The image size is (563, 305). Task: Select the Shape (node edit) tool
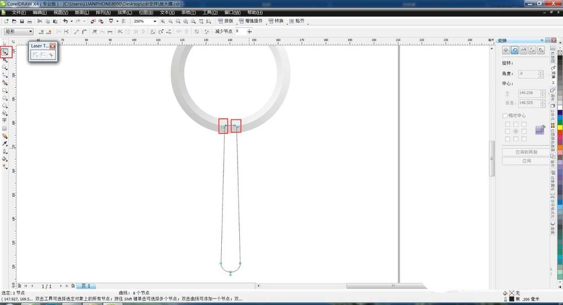coord(5,52)
